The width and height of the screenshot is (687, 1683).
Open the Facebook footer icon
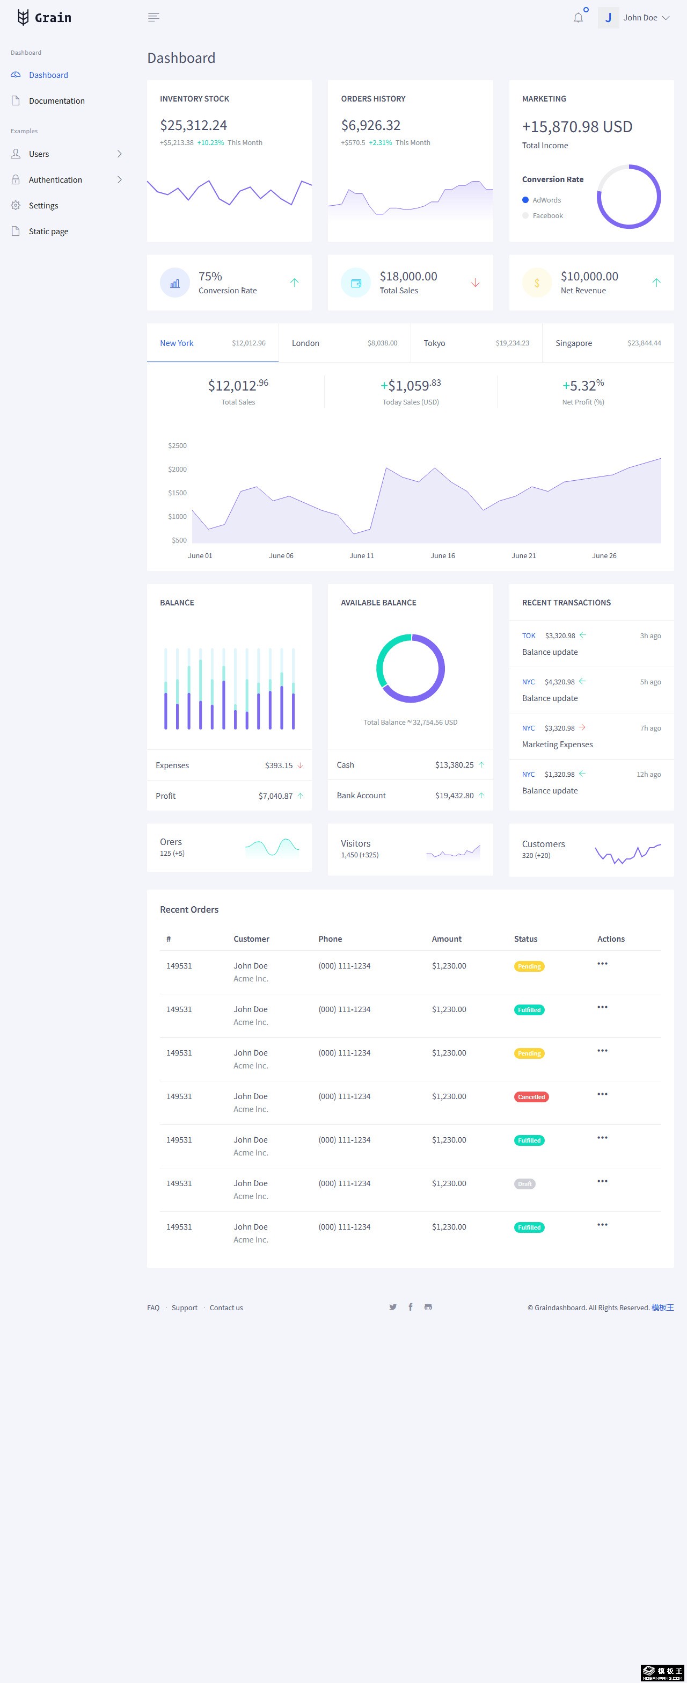[x=410, y=1306]
